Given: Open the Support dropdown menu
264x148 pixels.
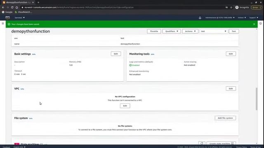Looking at the screenshot, I should [x=254, y=18].
